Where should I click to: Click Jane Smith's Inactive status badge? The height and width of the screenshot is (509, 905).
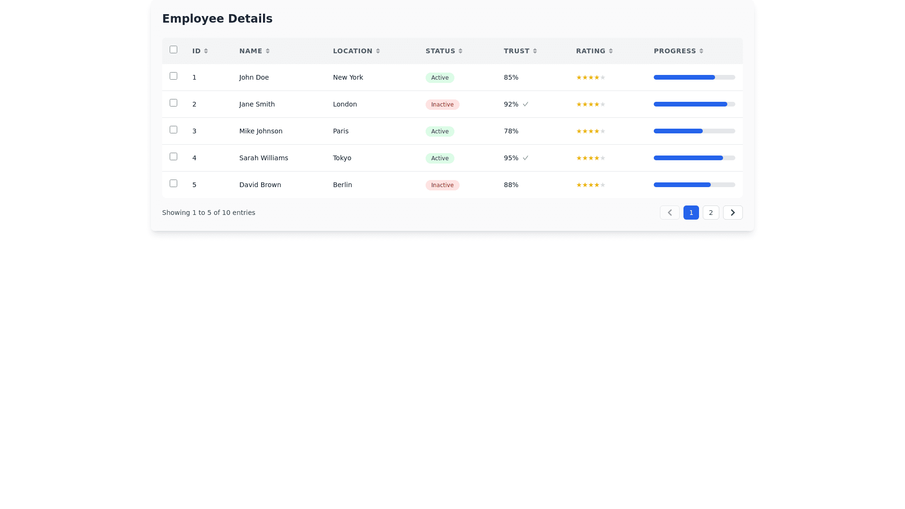(x=442, y=105)
